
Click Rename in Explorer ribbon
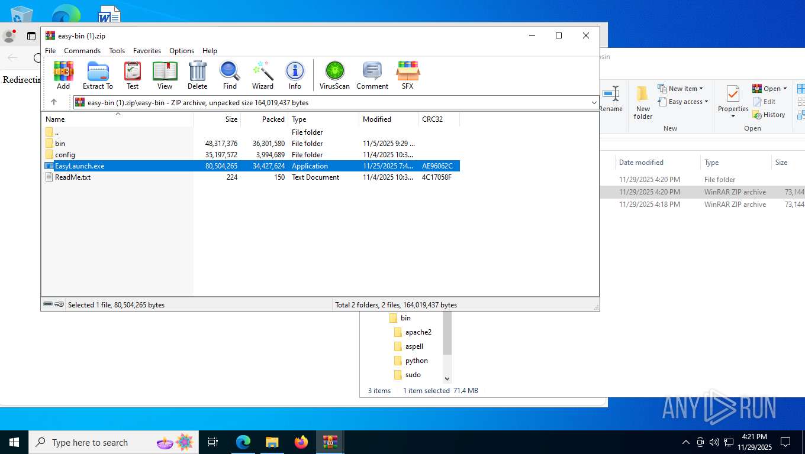[611, 99]
